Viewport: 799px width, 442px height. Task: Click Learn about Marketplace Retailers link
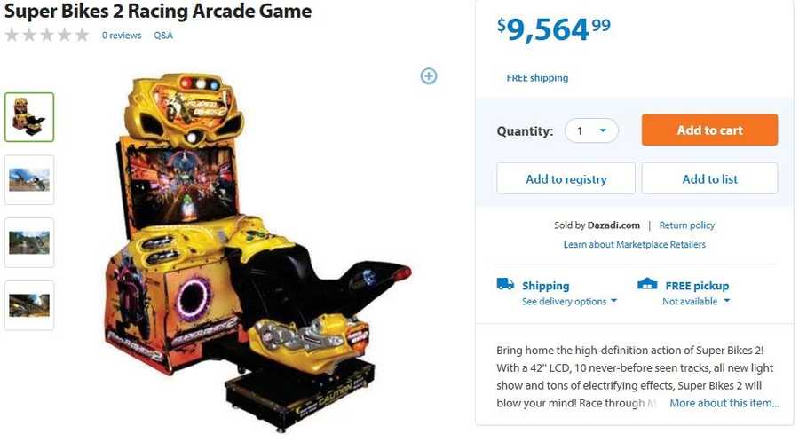(635, 244)
